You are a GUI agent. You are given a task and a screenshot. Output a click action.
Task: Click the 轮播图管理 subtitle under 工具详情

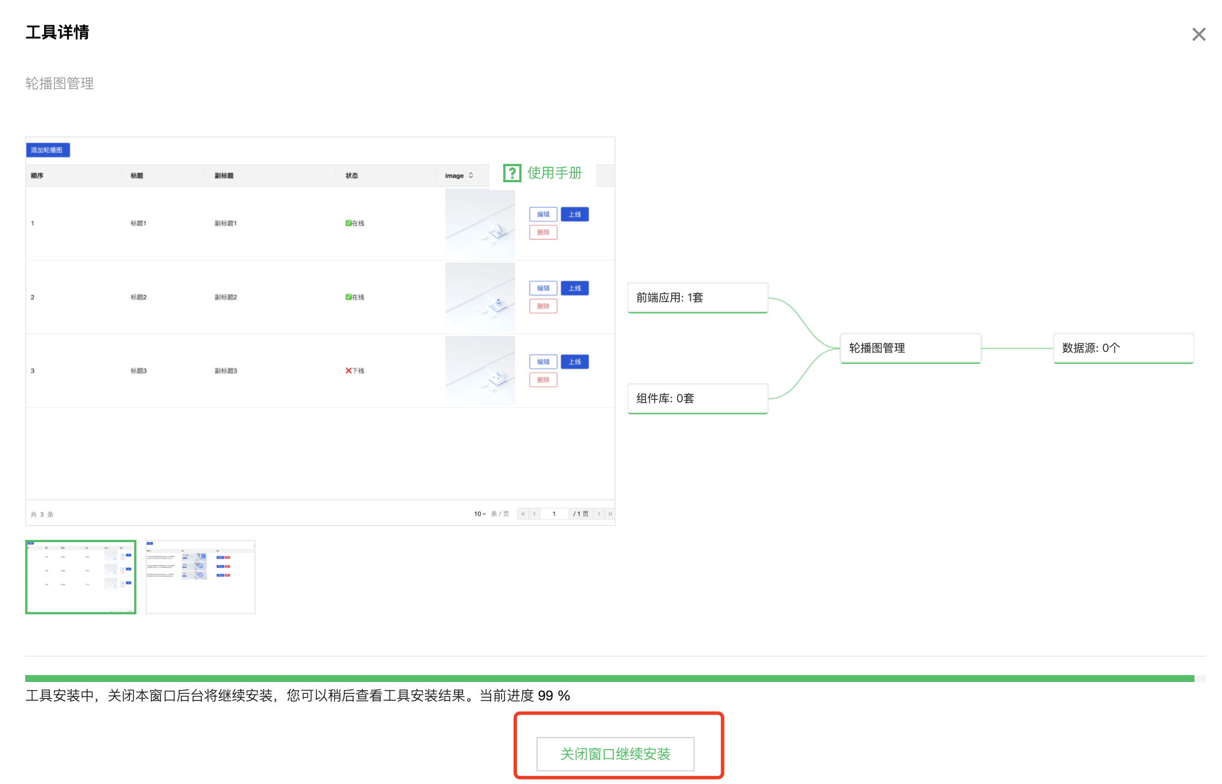click(60, 84)
